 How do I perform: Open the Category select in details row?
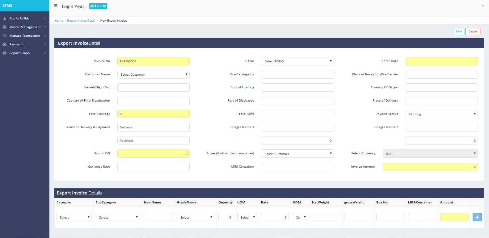[x=74, y=217]
